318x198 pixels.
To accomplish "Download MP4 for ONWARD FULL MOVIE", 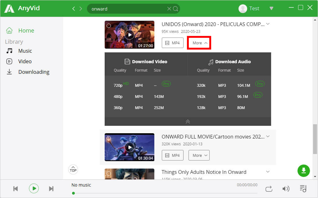I will point(173,155).
